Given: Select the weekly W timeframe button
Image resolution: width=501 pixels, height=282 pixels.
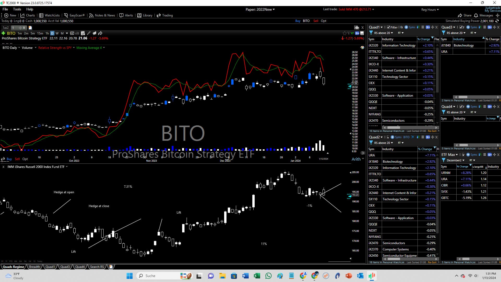Looking at the screenshot, I should coord(57,33).
